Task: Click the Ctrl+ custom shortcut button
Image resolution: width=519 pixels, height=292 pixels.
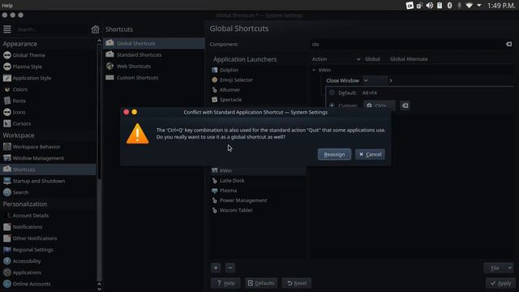Action: click(x=380, y=105)
